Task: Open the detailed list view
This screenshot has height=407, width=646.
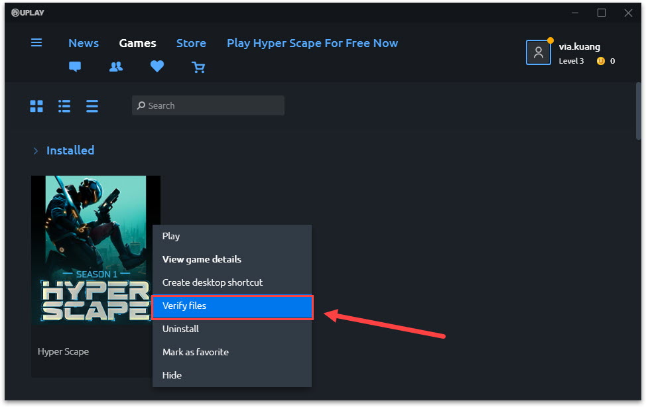Action: pyautogui.click(x=92, y=105)
